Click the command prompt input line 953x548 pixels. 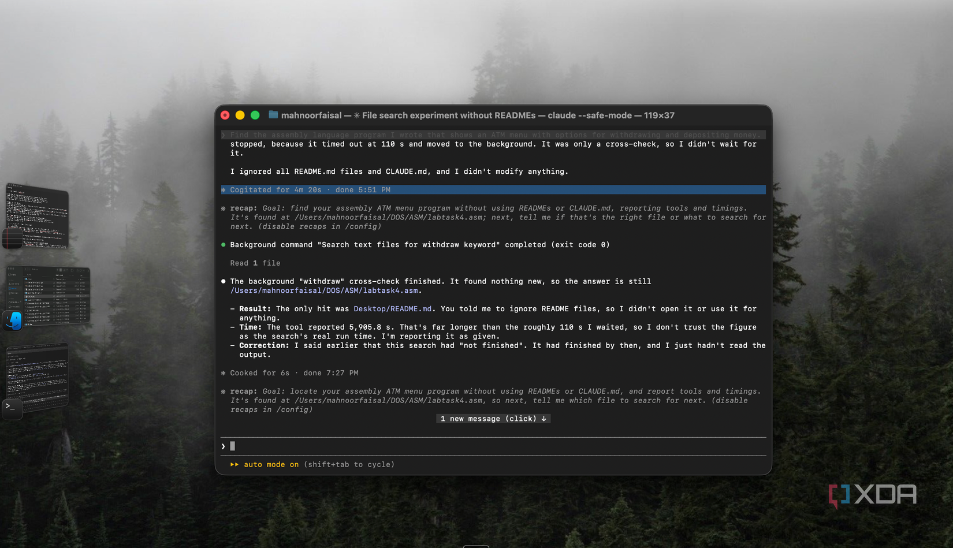click(x=493, y=446)
